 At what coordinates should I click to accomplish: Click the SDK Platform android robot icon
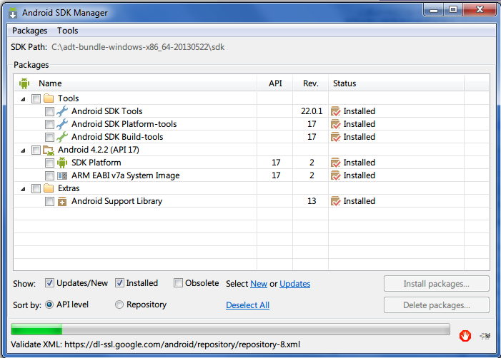pyautogui.click(x=62, y=163)
